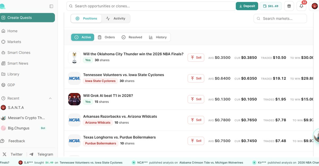Open Arkansas Razorbacks vs. Arizona Wildcats market
This screenshot has width=319, height=166.
click(x=120, y=117)
